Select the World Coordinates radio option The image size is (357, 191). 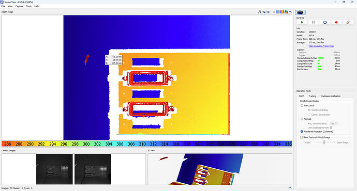[309, 110]
